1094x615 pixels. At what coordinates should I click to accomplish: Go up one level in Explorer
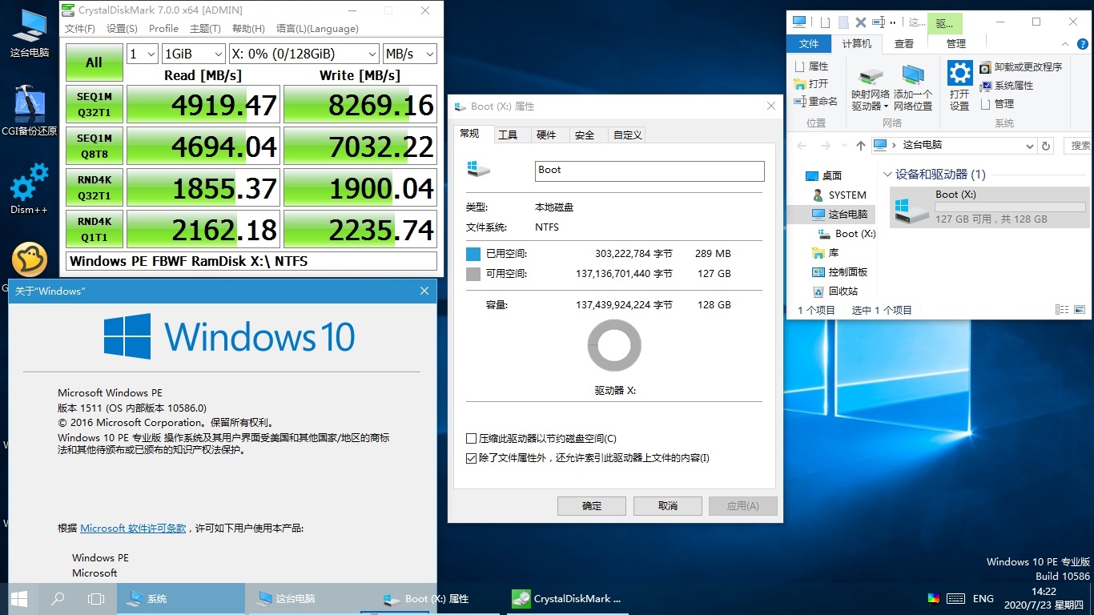tap(860, 146)
